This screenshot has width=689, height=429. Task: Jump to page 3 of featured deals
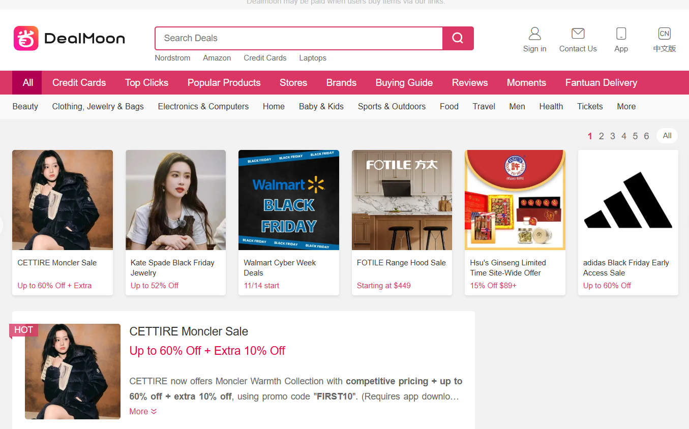612,136
